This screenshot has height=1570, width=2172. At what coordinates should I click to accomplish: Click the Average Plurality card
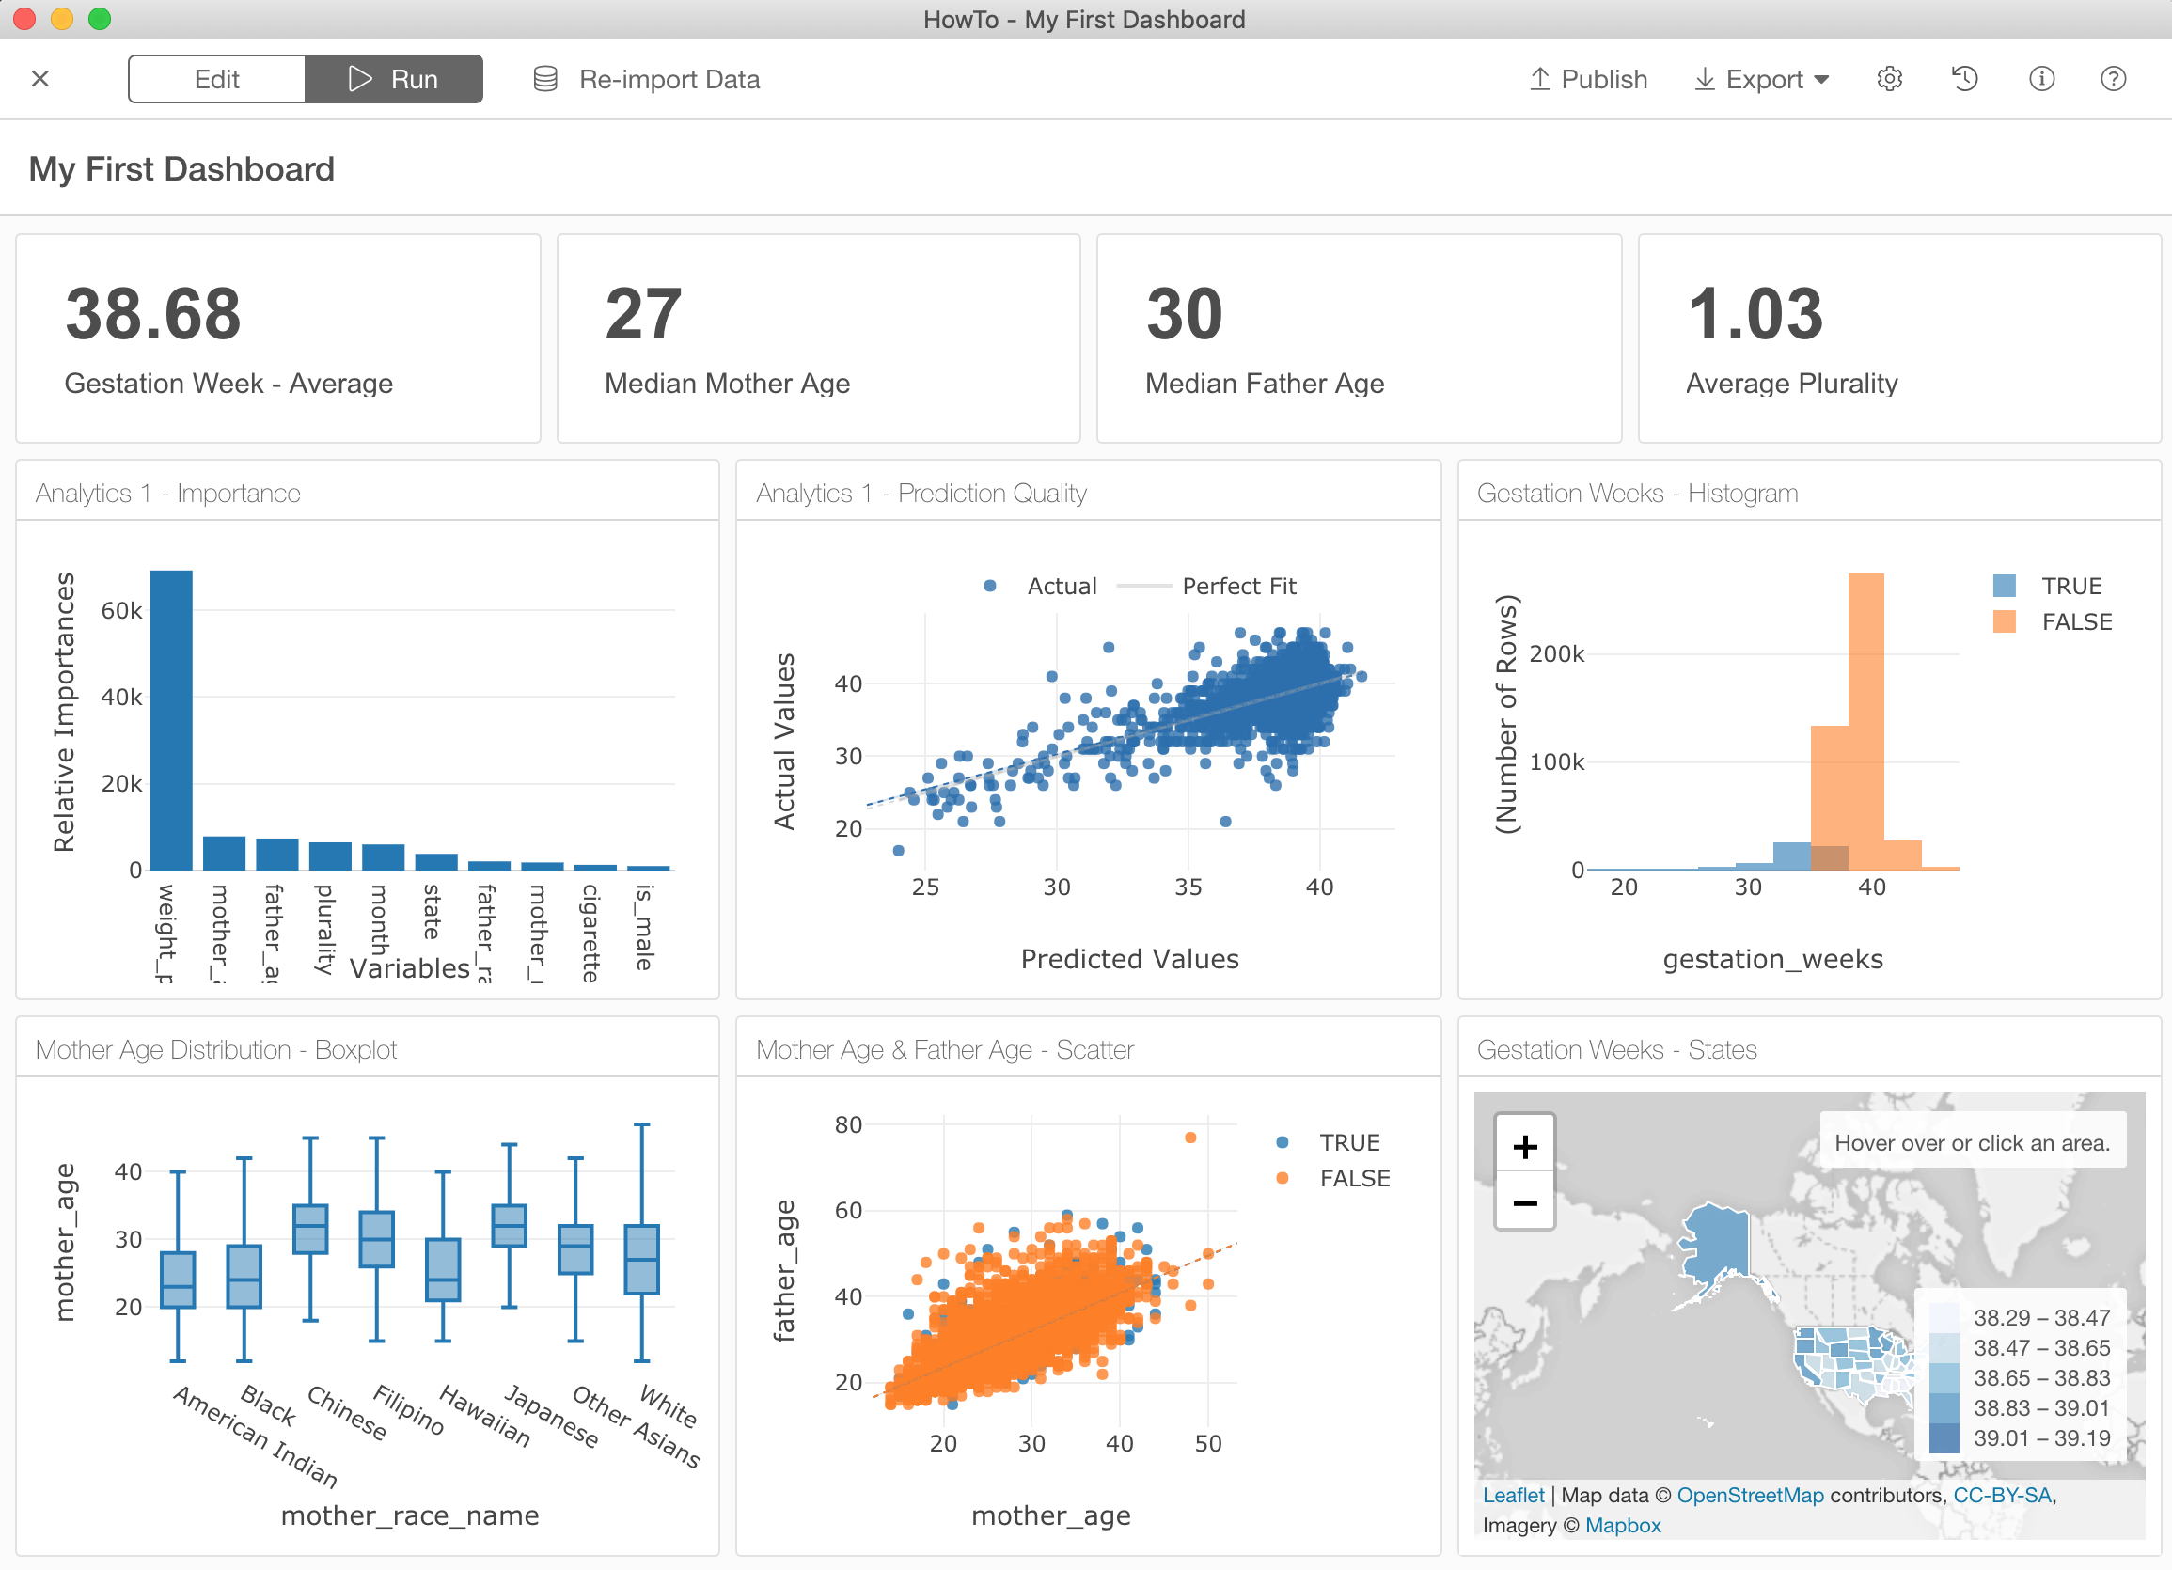click(1900, 338)
